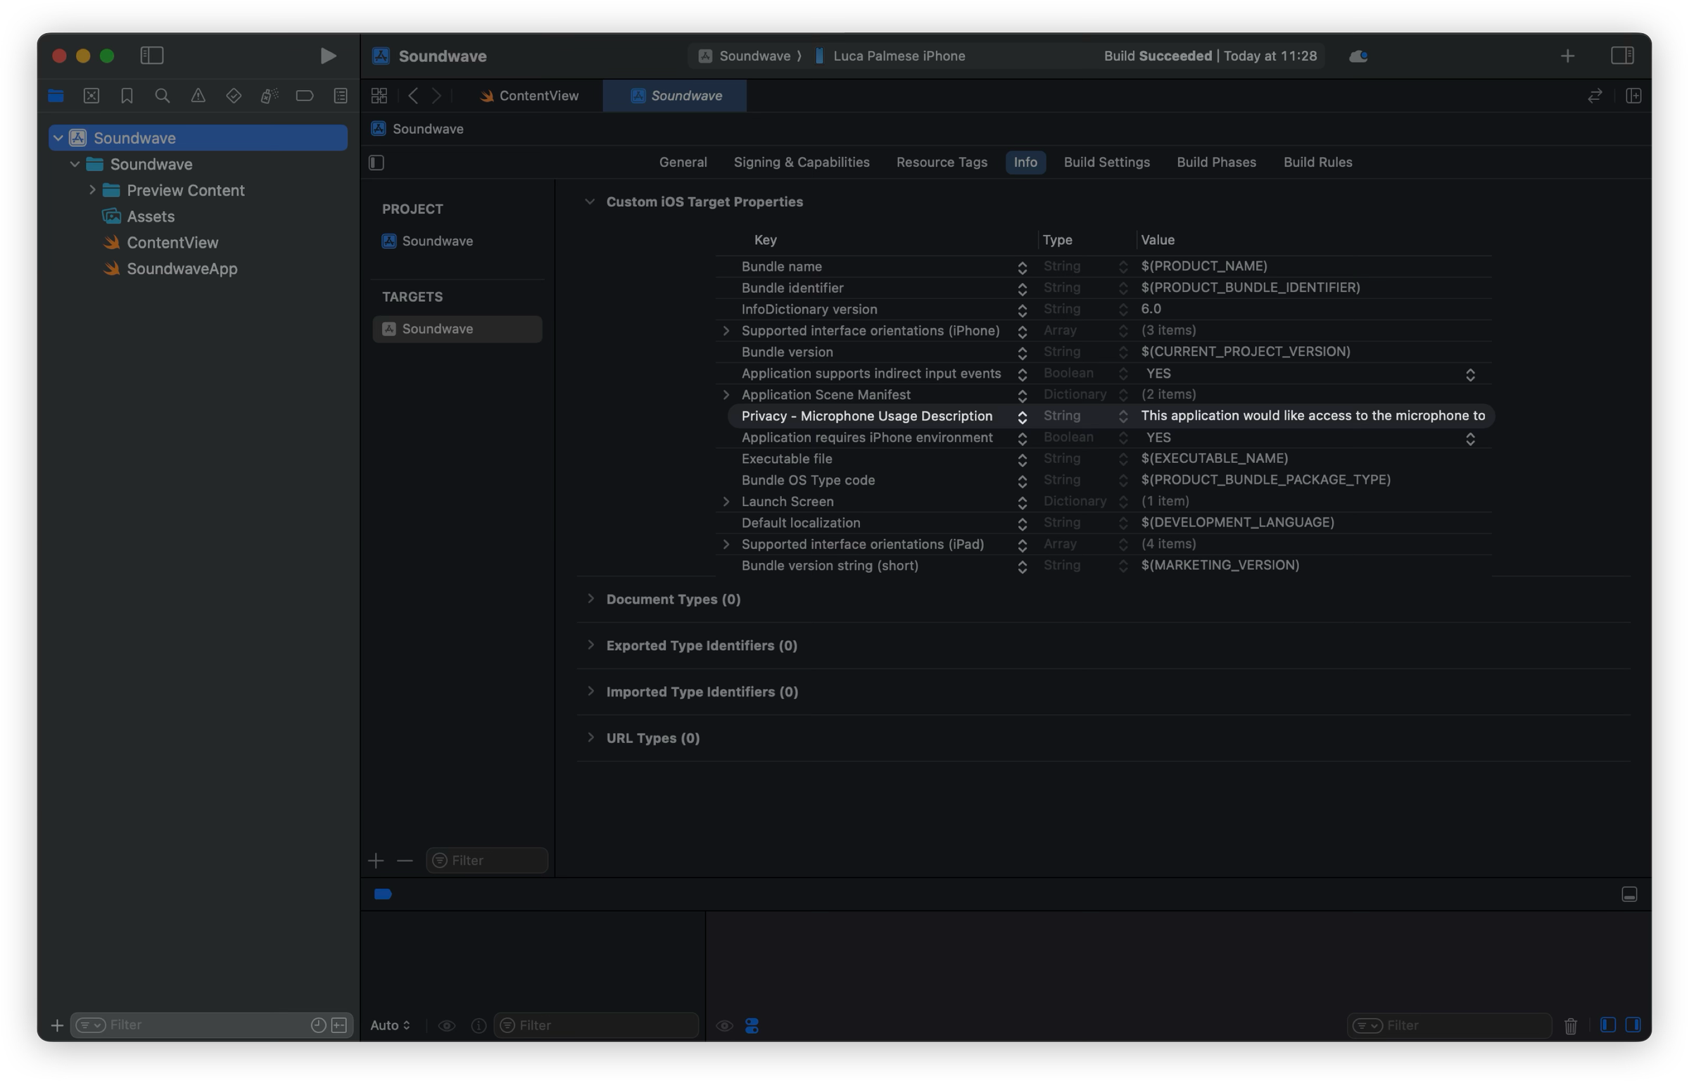Open the Bookmark navigator
The image size is (1689, 1083).
click(127, 96)
